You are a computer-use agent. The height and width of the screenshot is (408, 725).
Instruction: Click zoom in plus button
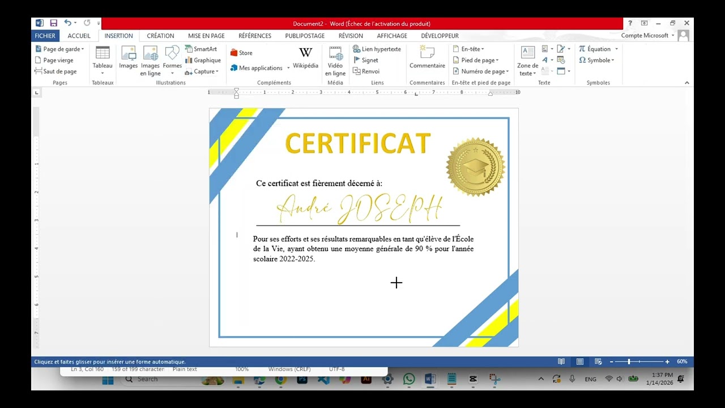click(667, 362)
